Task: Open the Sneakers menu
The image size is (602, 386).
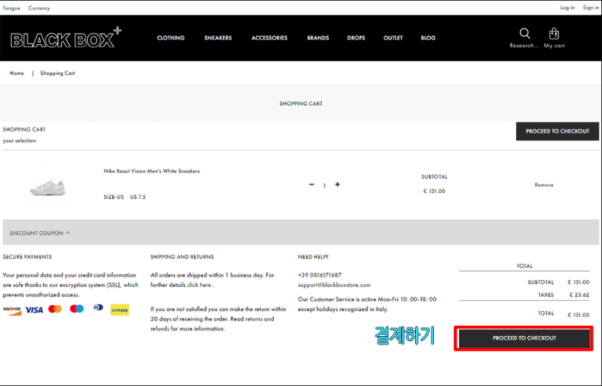Action: [x=218, y=37]
